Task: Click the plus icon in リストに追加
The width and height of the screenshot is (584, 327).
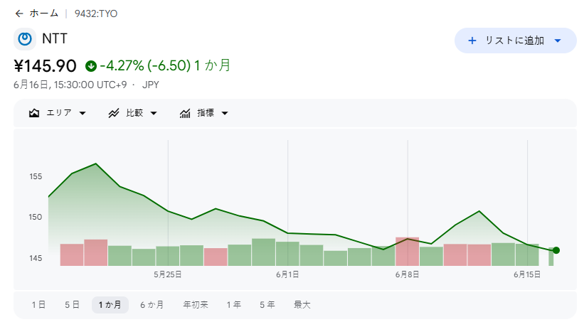Action: click(x=472, y=41)
